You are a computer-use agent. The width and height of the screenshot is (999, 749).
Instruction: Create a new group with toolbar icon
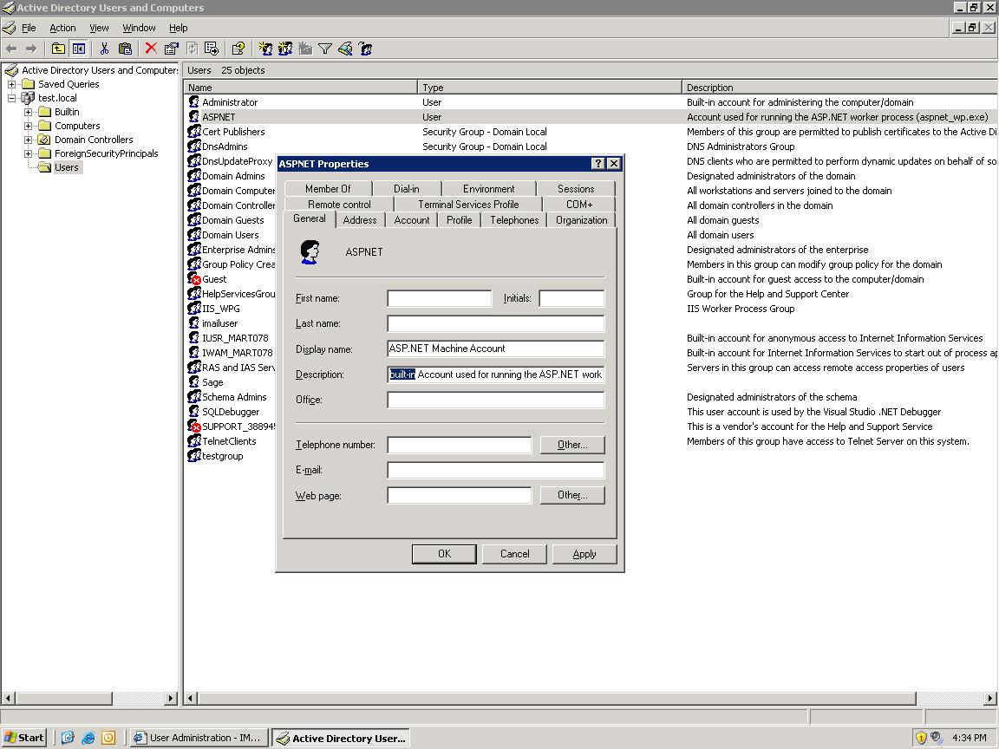(x=284, y=49)
